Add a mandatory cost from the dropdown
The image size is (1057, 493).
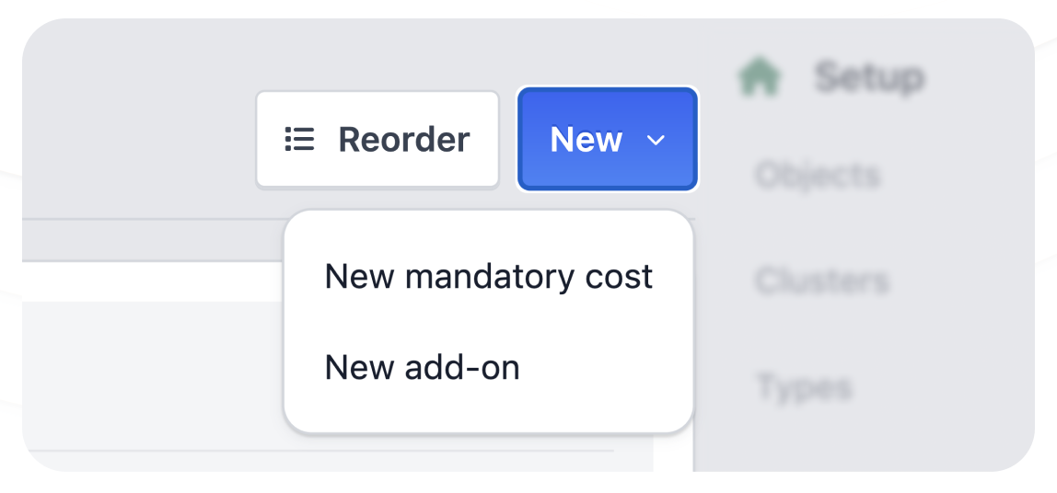pyautogui.click(x=488, y=277)
